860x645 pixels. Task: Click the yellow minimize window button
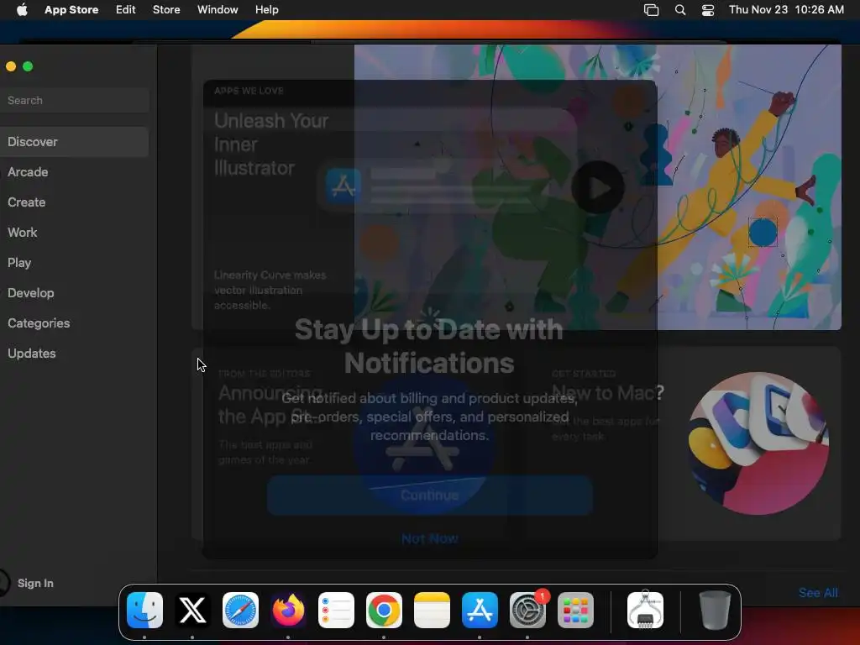coord(10,66)
